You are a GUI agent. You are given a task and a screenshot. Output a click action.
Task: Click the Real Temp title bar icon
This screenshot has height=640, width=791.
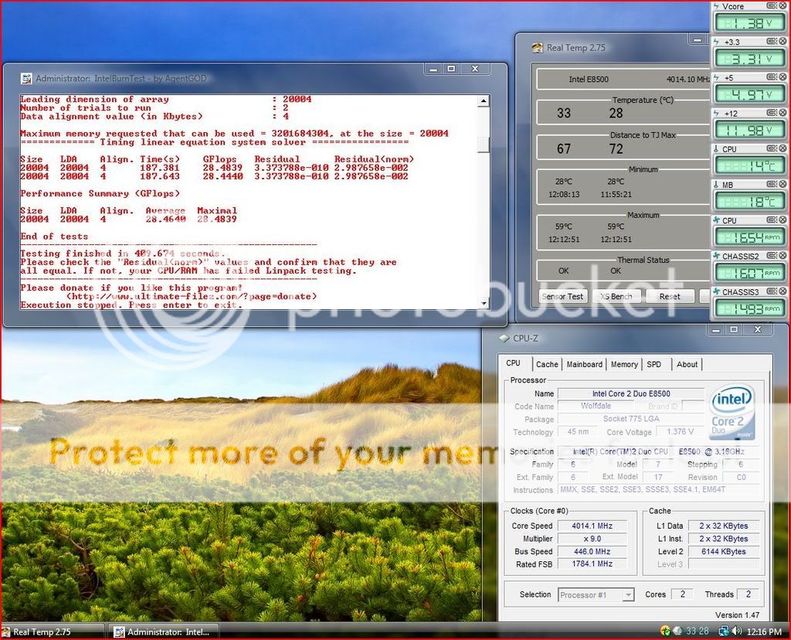tap(537, 48)
